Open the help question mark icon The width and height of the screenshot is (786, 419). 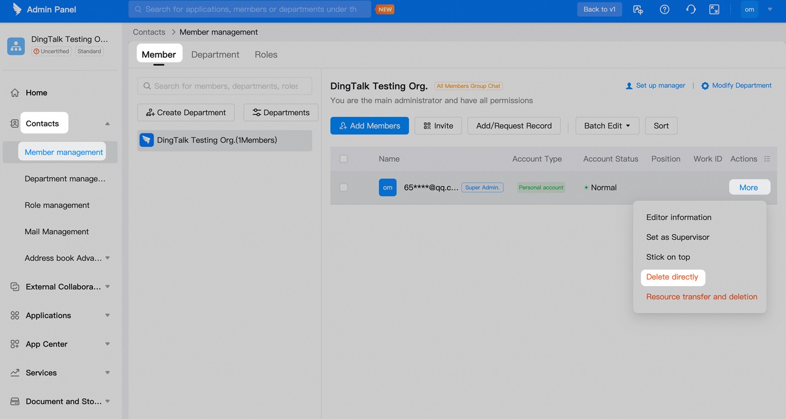(x=665, y=9)
